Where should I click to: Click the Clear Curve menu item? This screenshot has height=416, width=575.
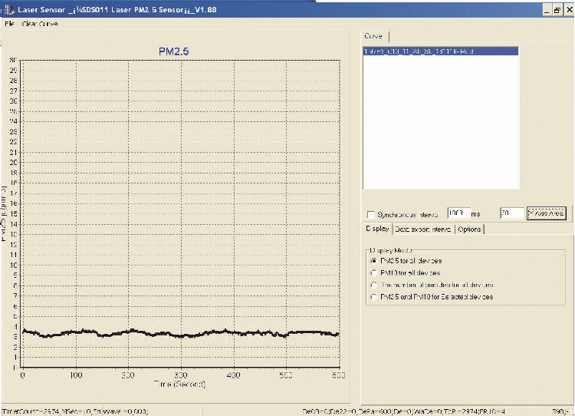point(39,23)
